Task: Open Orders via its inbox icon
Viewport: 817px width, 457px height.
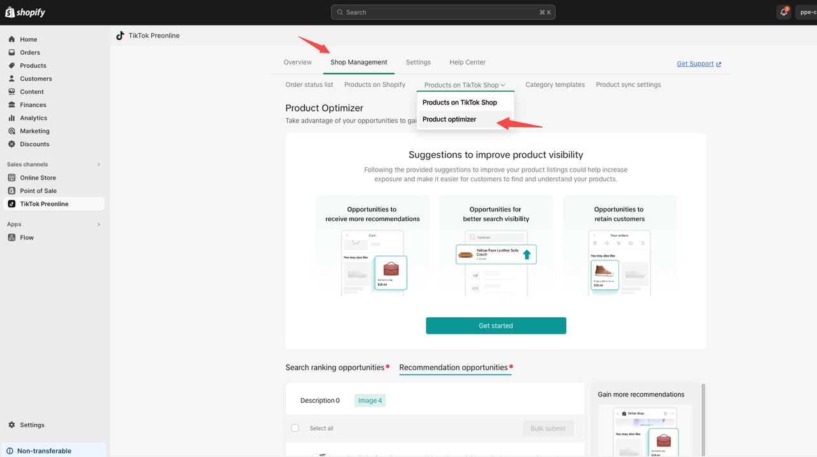Action: coord(11,52)
